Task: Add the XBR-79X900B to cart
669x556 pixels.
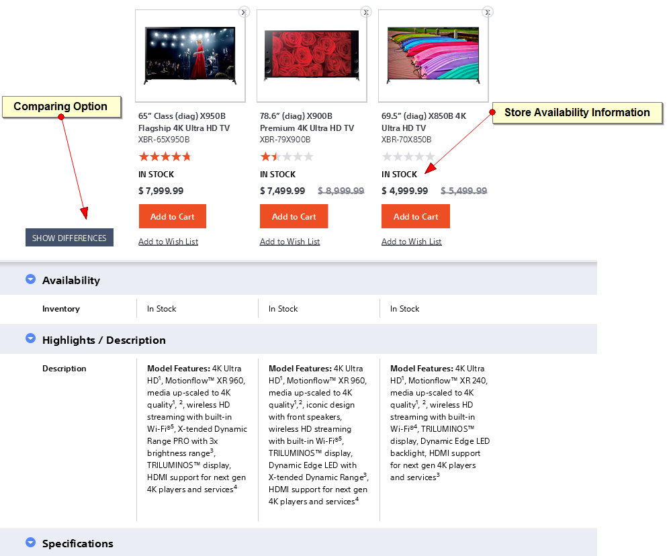Action: 294,216
